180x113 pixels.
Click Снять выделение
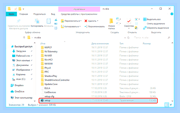tap(154, 24)
